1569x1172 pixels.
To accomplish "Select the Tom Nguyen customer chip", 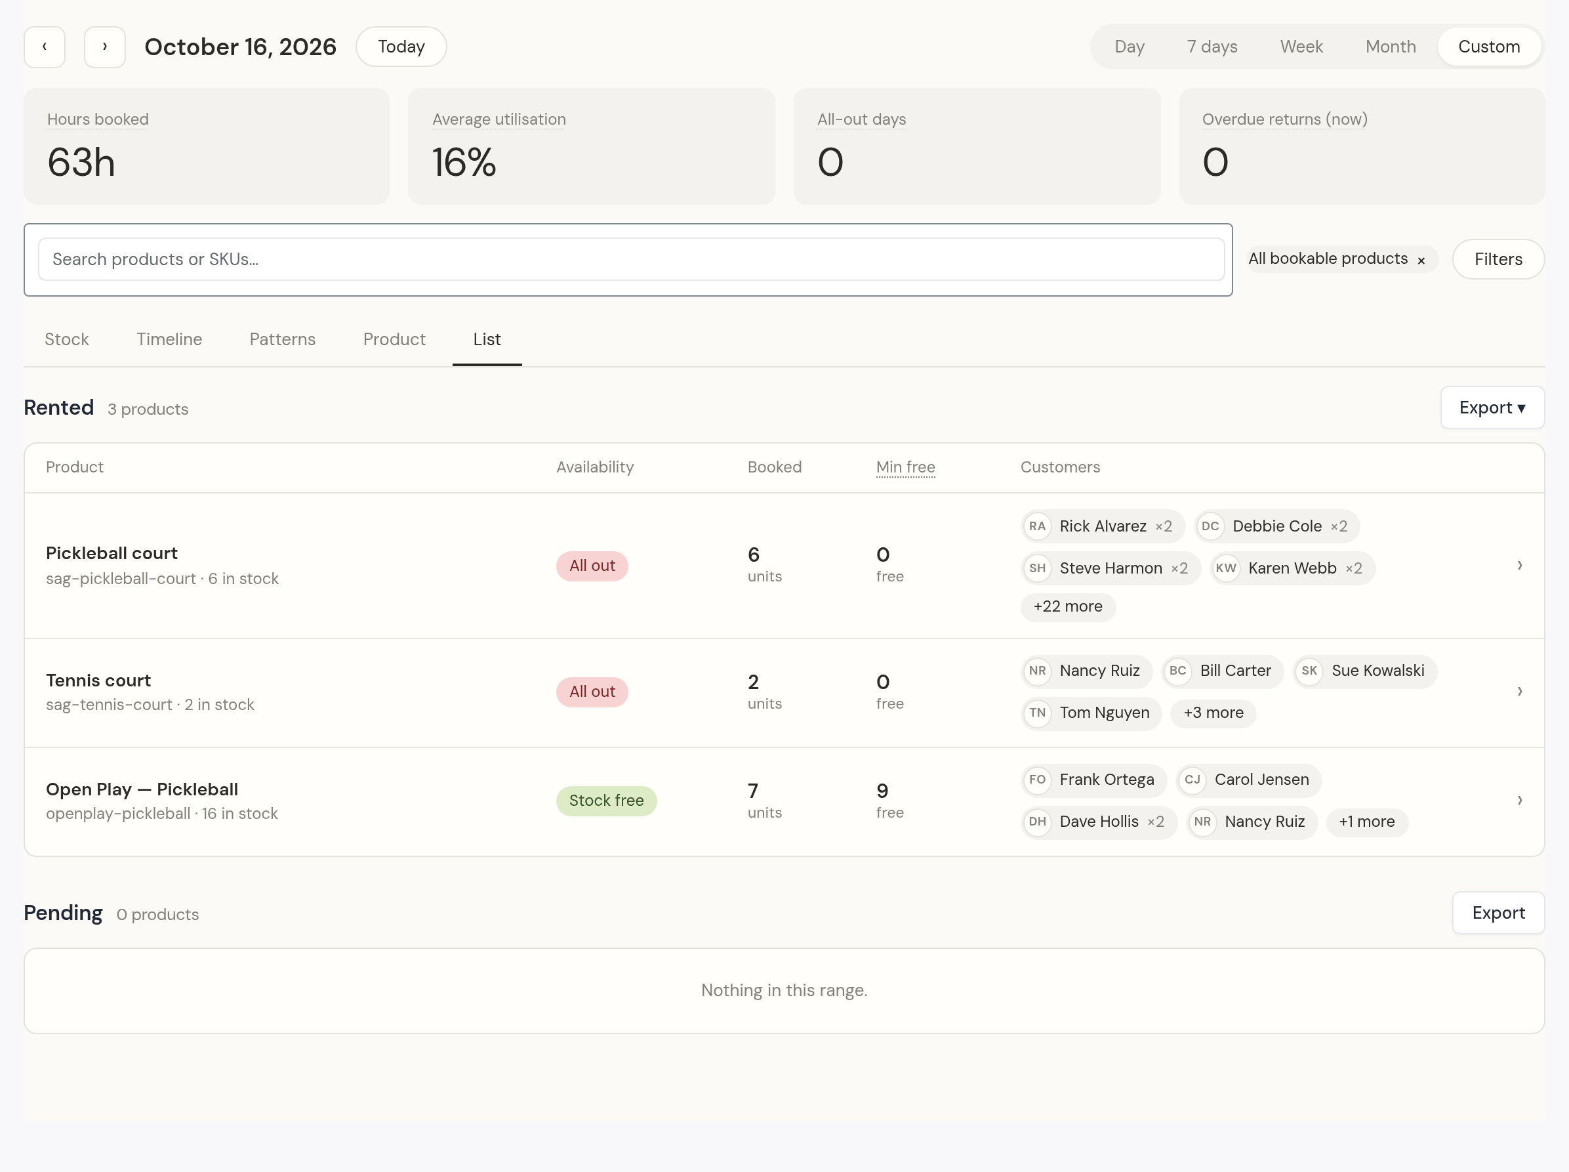I will point(1091,713).
